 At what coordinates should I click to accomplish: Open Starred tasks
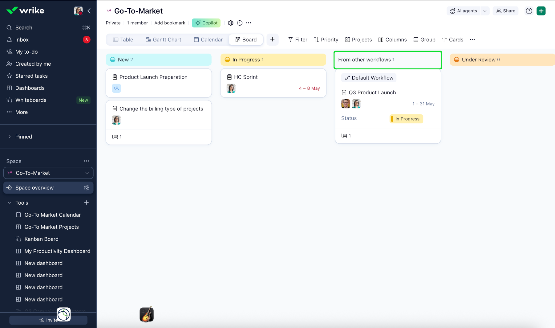point(48,76)
